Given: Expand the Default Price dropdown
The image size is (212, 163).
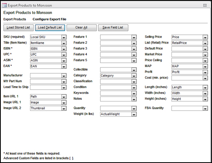Looking at the screenshot, I should (x=205, y=49).
